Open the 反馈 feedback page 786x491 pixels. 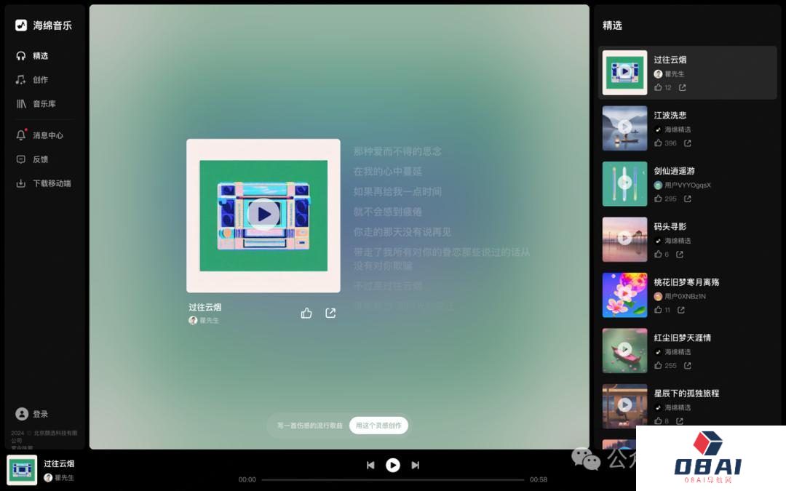[40, 159]
